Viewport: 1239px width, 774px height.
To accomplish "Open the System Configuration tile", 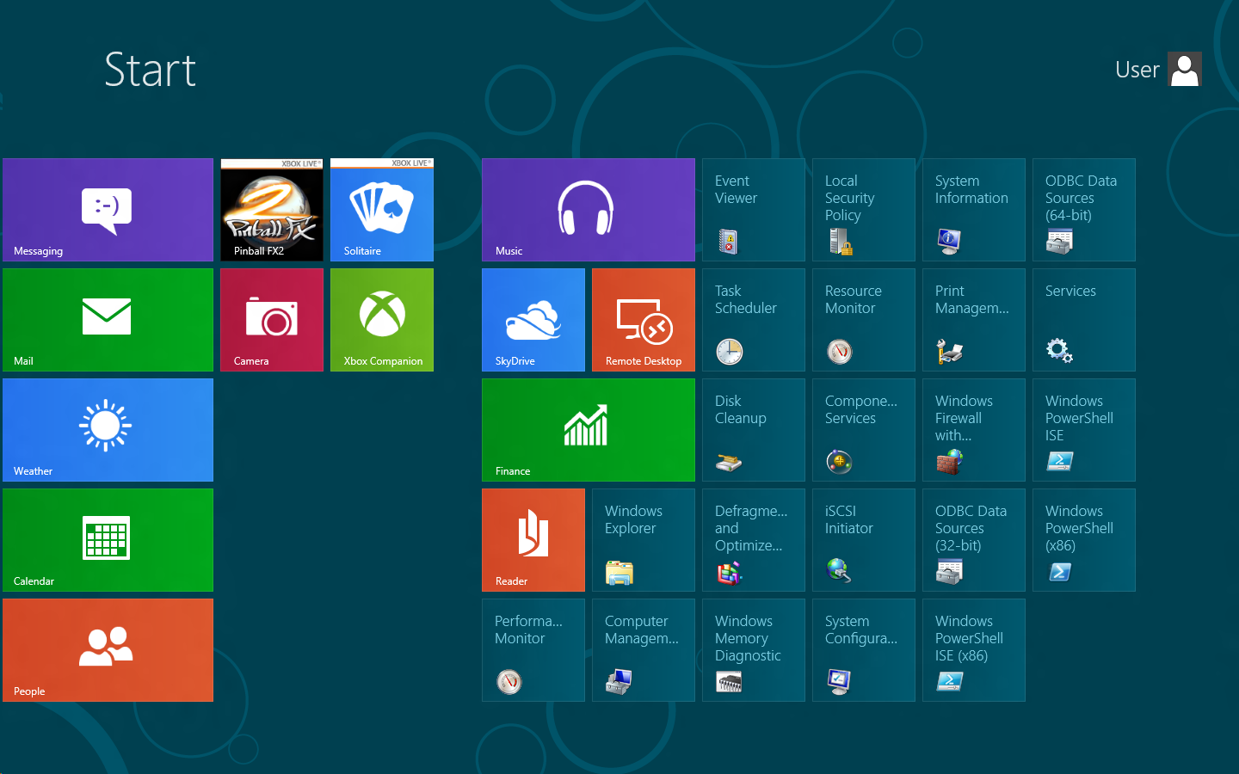I will [x=864, y=650].
